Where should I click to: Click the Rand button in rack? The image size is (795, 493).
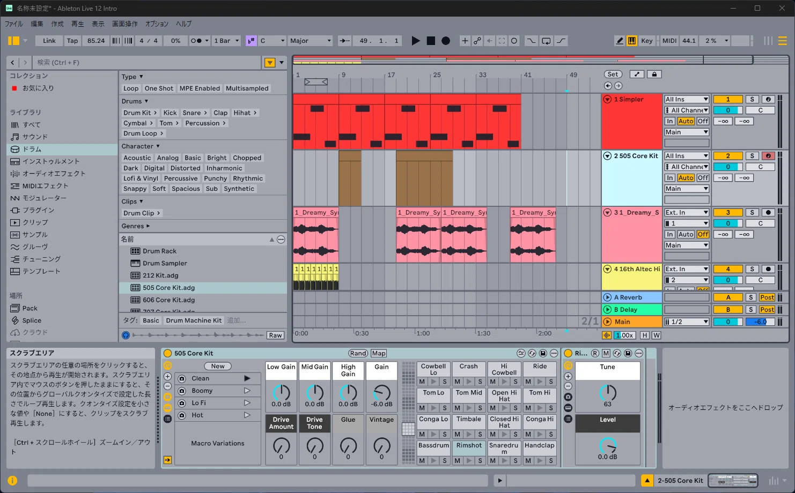358,353
